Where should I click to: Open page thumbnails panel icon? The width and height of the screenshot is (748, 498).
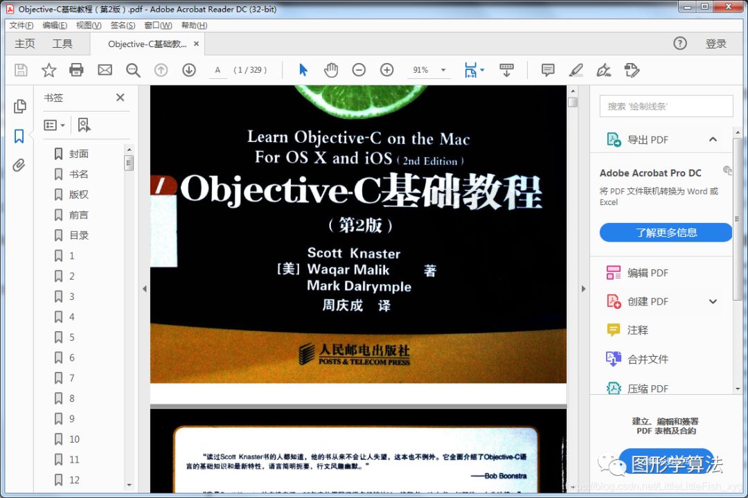coord(19,106)
